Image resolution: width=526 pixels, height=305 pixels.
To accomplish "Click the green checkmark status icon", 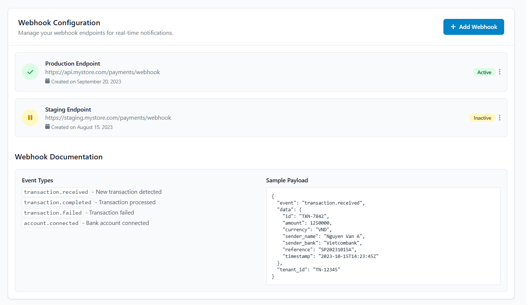I will 30,72.
